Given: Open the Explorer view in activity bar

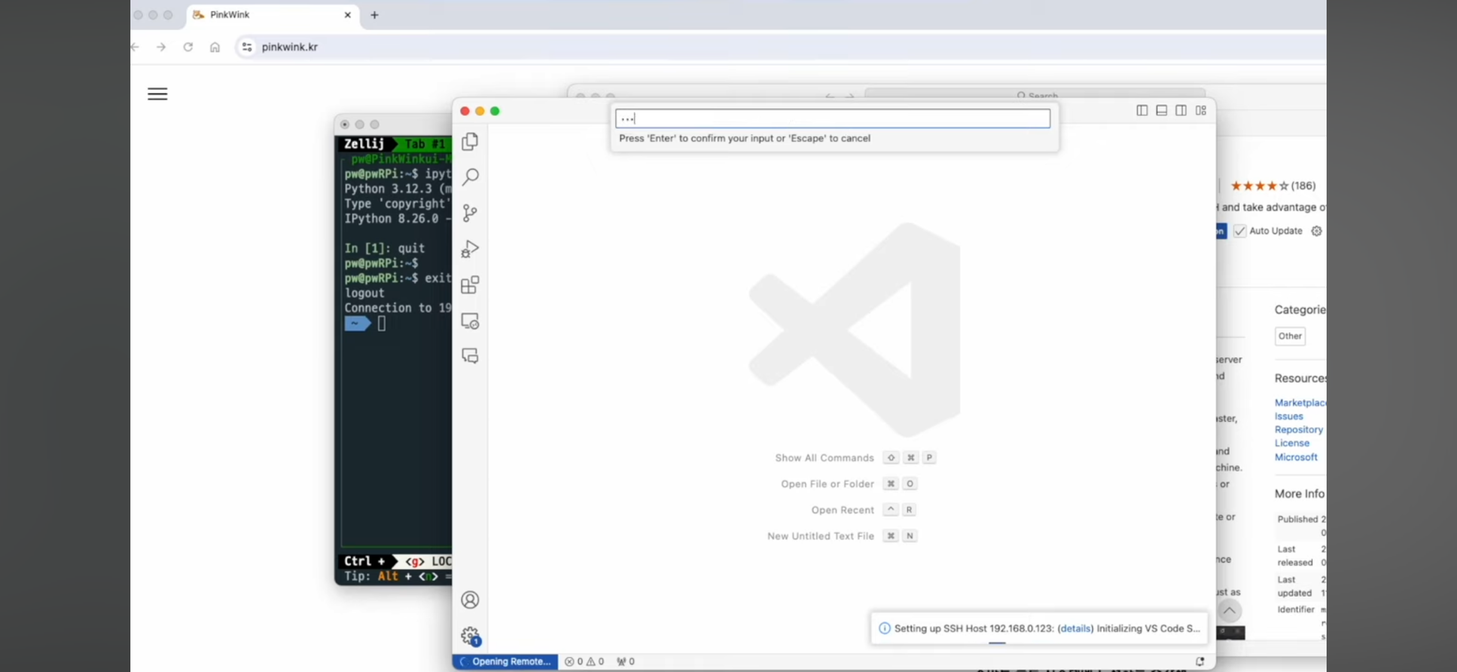Looking at the screenshot, I should coord(470,142).
